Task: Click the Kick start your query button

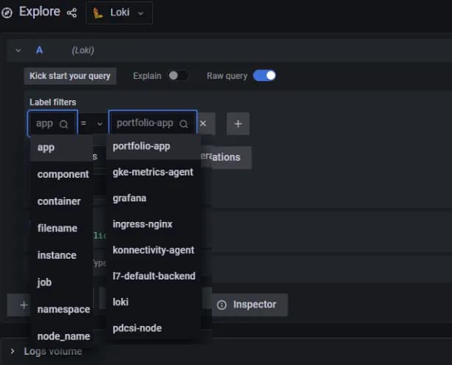Action: pyautogui.click(x=70, y=76)
